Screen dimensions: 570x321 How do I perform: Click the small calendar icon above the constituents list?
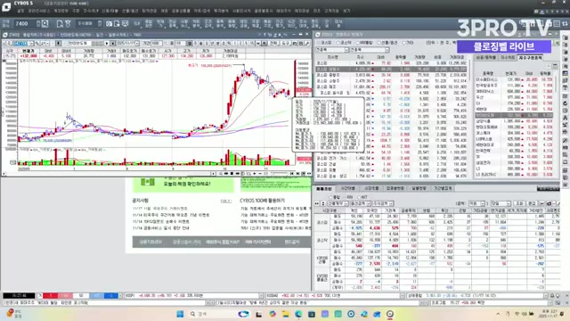555,66
